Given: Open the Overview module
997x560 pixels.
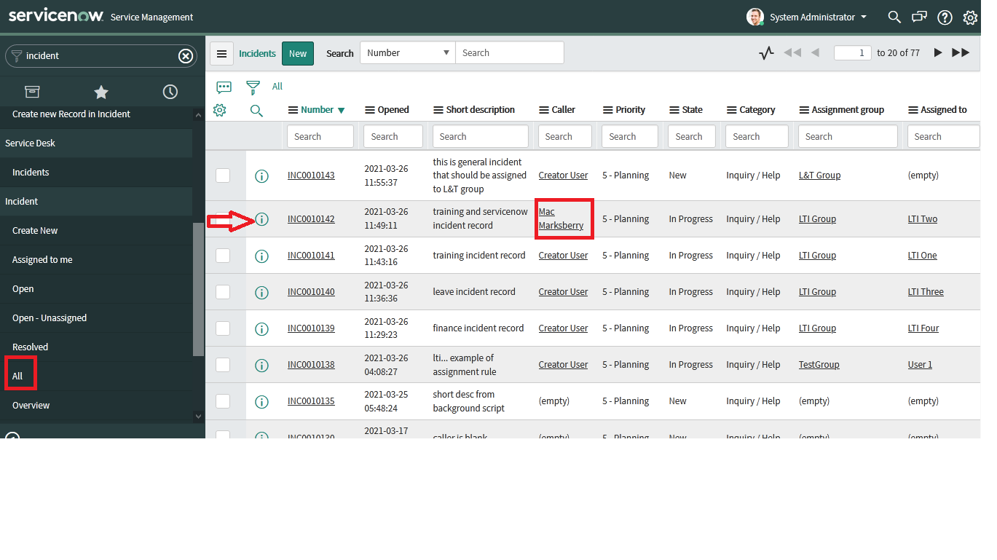Looking at the screenshot, I should (31, 405).
